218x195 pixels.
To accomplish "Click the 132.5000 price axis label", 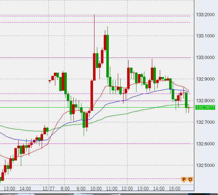I will coord(205,165).
